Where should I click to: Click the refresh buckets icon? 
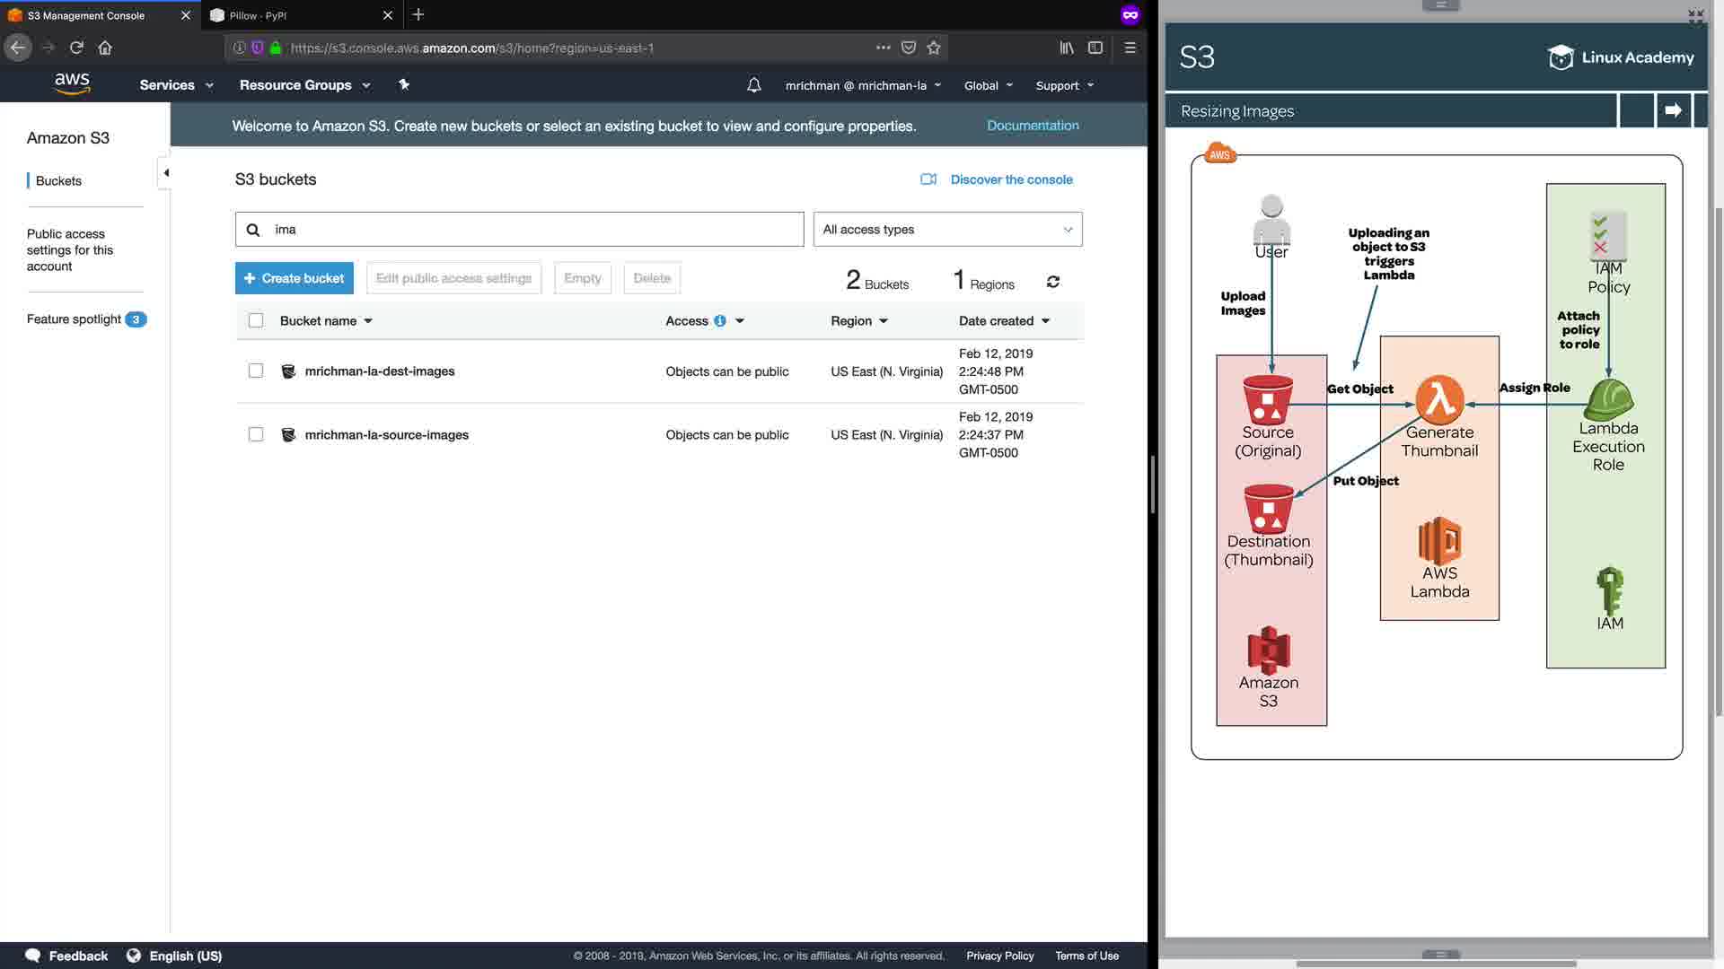(x=1053, y=282)
